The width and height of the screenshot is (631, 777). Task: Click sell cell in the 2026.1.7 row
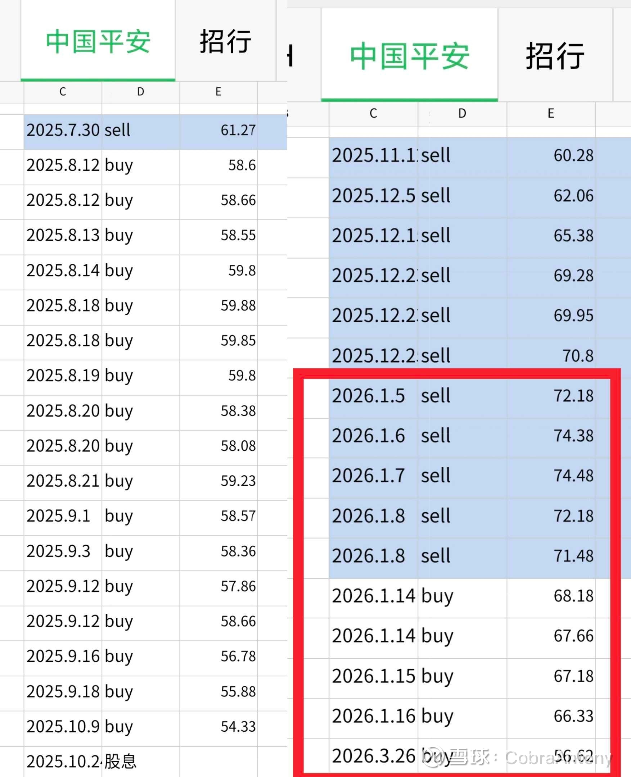point(462,478)
